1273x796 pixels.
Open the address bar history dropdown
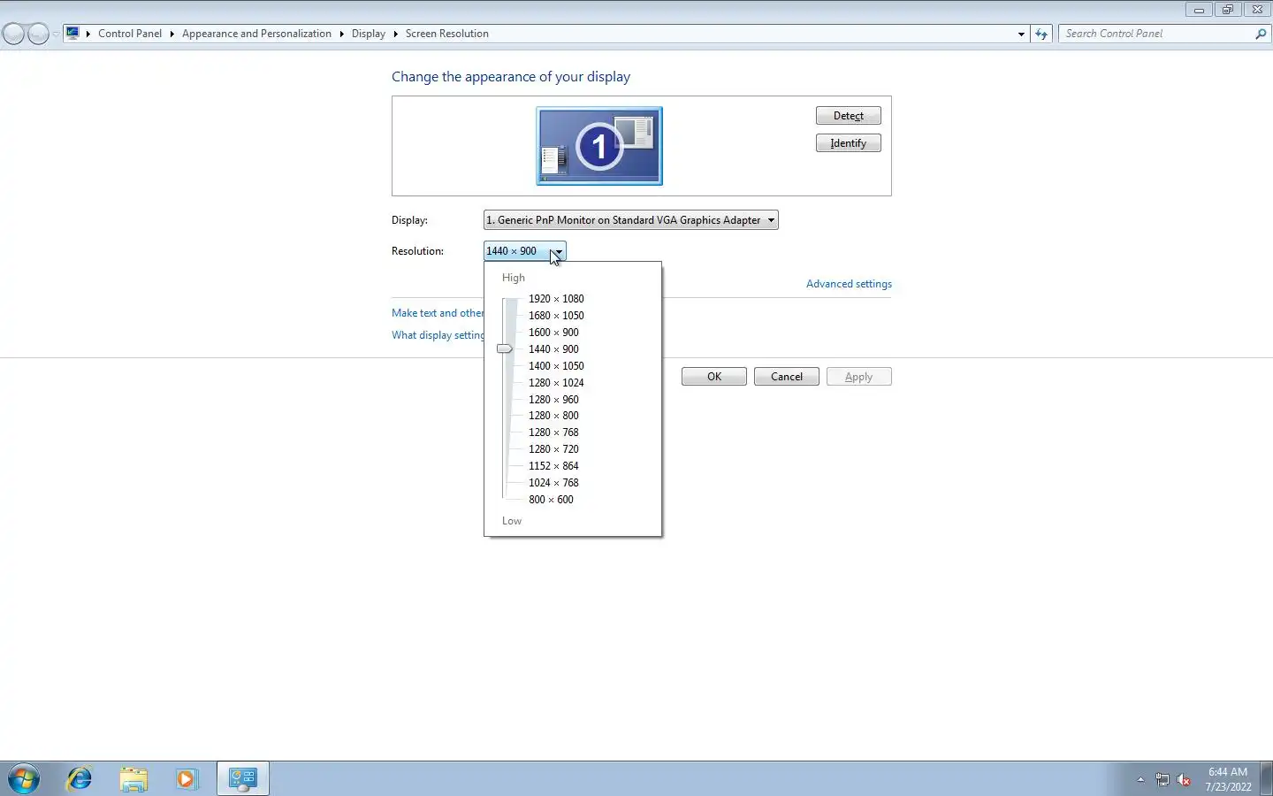[x=1021, y=34]
